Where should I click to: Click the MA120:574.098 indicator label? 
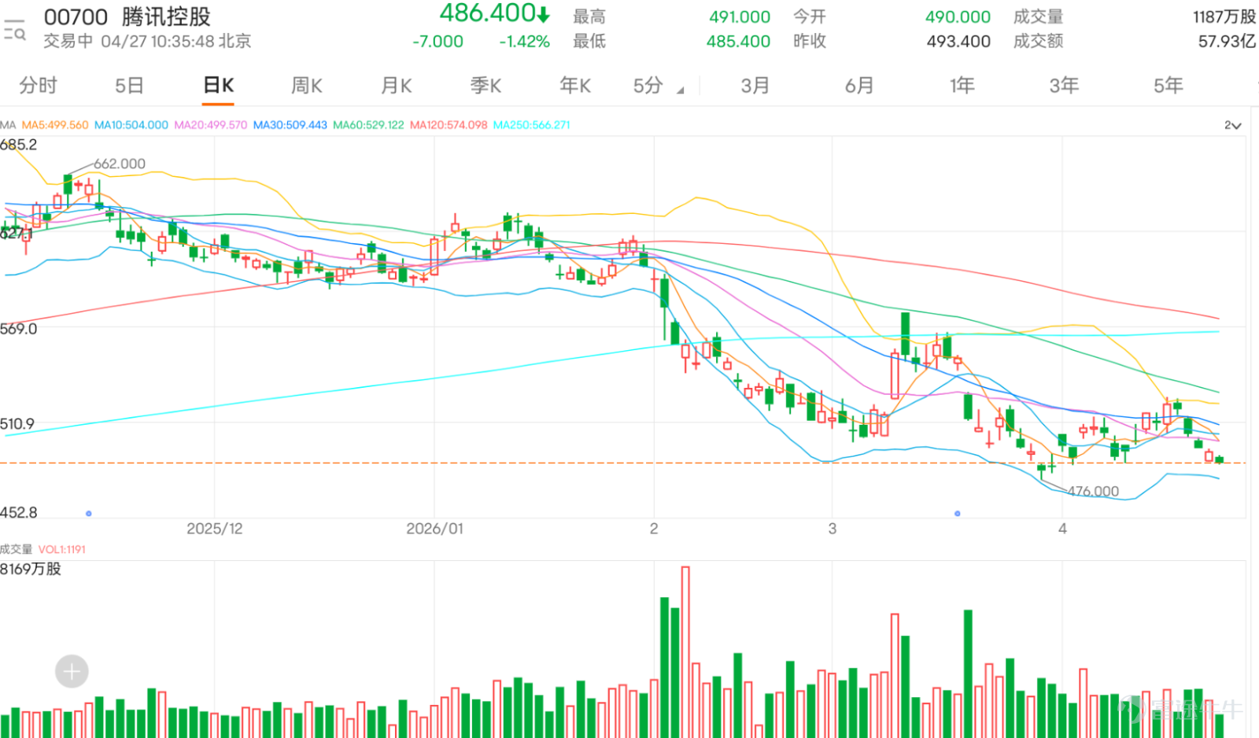tap(449, 125)
